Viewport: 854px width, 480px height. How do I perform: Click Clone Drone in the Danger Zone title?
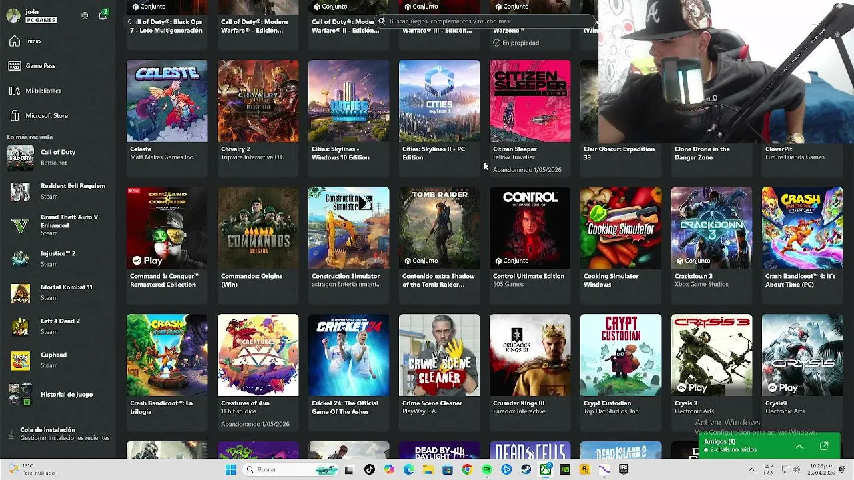tap(702, 153)
